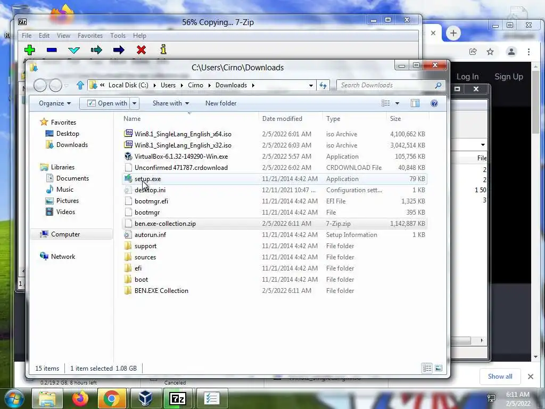The image size is (545, 409).
Task: Select ben.exe-collection.zip file
Action: [274, 223]
